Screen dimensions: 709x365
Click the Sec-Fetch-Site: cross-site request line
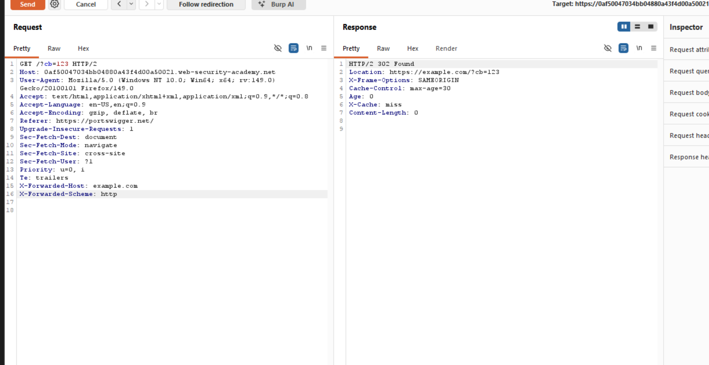tap(72, 153)
